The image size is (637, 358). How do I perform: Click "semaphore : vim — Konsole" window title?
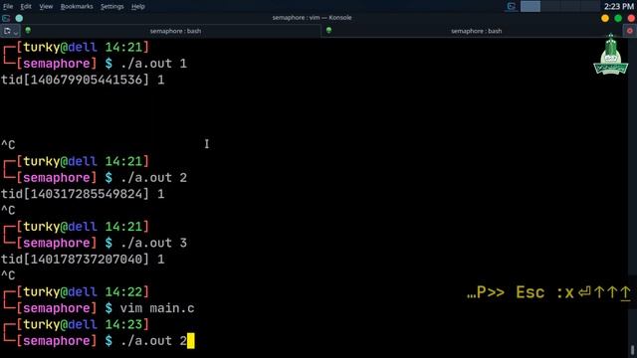pos(312,18)
